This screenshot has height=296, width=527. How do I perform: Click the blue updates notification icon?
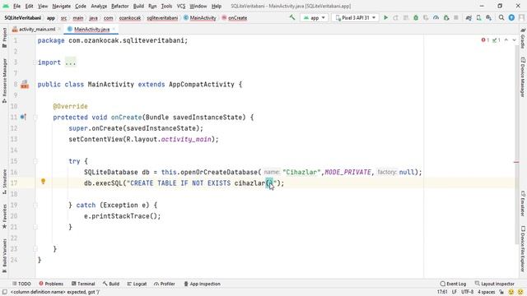(x=511, y=18)
